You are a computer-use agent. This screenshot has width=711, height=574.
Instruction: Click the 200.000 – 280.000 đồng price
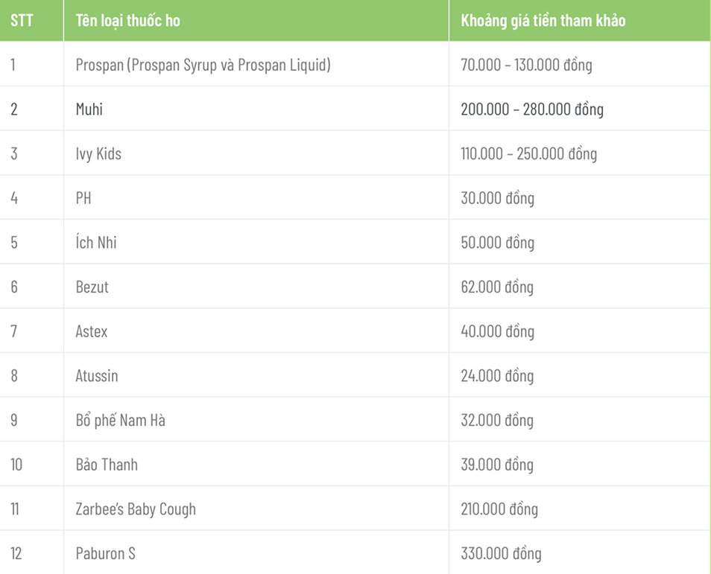pos(532,109)
